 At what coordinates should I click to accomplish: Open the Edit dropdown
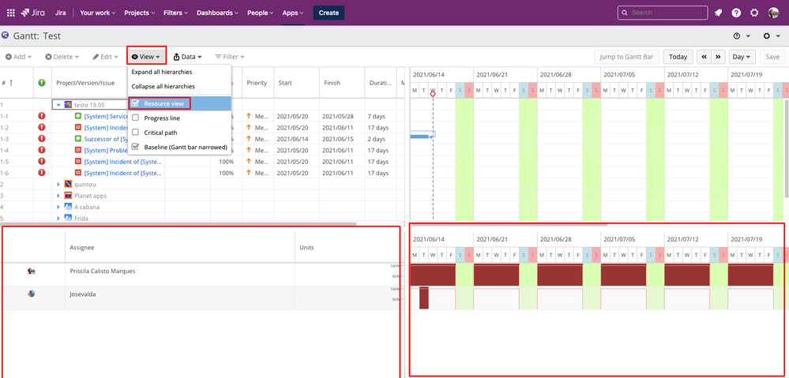tap(105, 57)
